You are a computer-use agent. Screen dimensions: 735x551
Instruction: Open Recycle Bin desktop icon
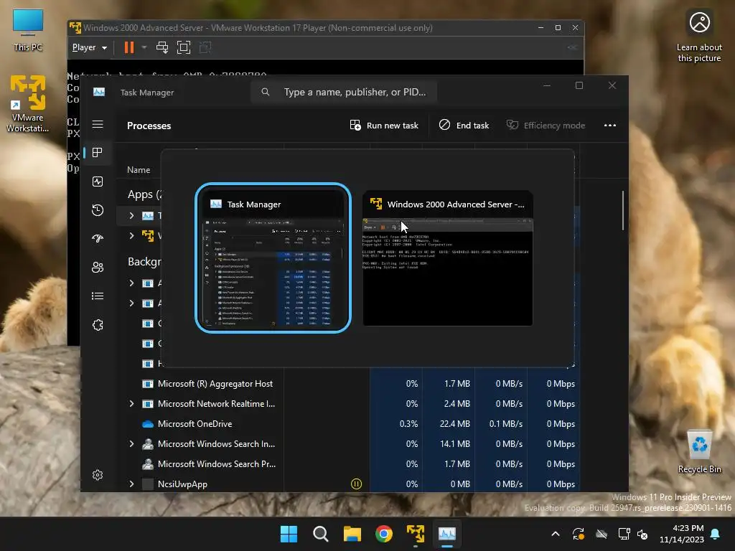click(699, 451)
